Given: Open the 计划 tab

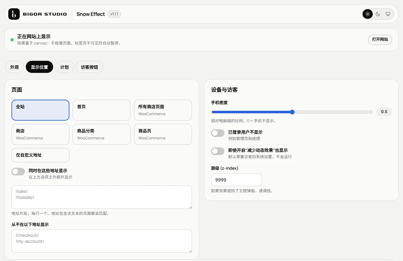Looking at the screenshot, I should [x=64, y=67].
